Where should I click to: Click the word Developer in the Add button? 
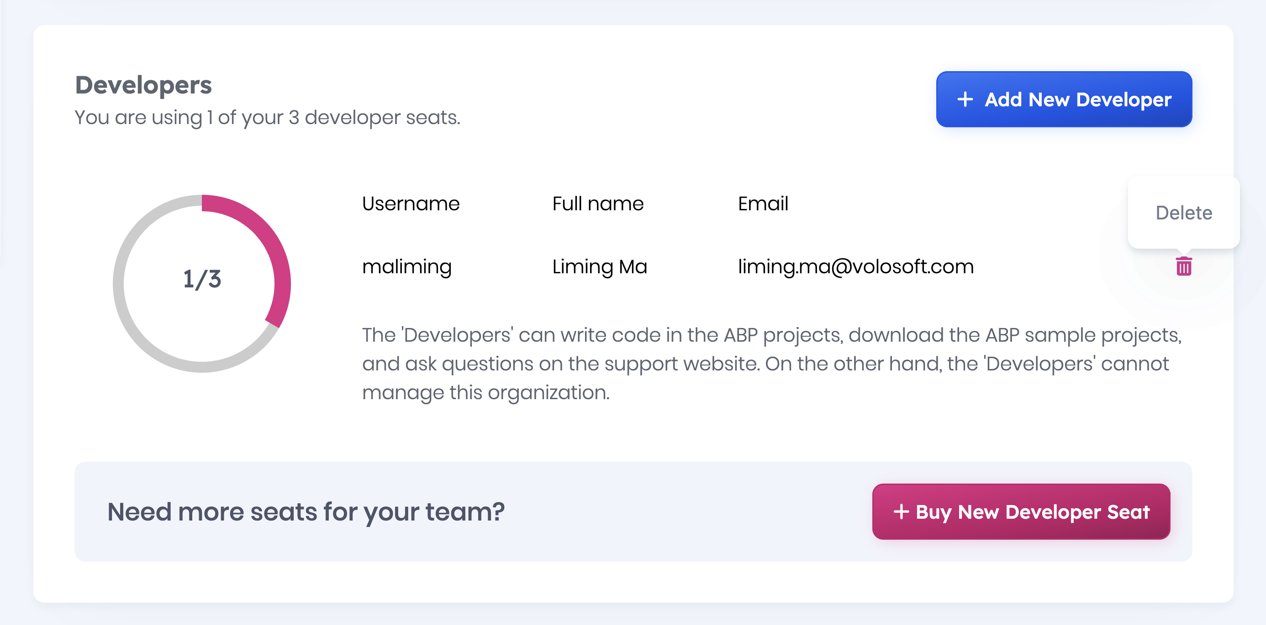pyautogui.click(x=1124, y=99)
